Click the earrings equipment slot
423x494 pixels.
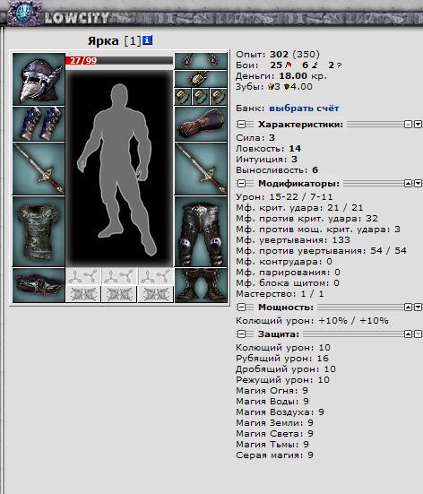[201, 61]
